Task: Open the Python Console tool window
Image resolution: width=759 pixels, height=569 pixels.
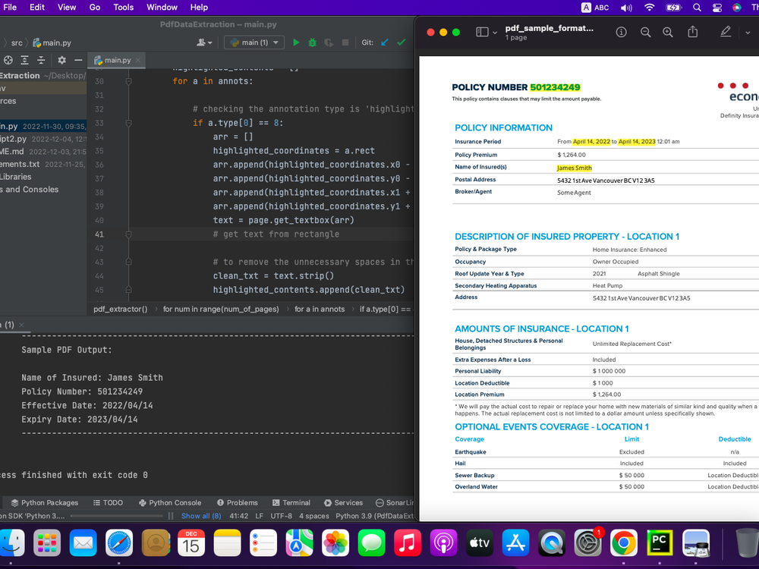Action: tap(170, 502)
